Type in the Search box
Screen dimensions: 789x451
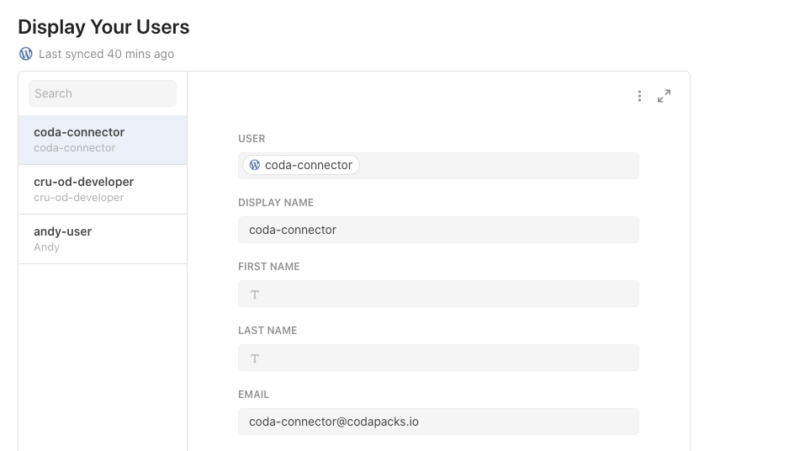(103, 93)
